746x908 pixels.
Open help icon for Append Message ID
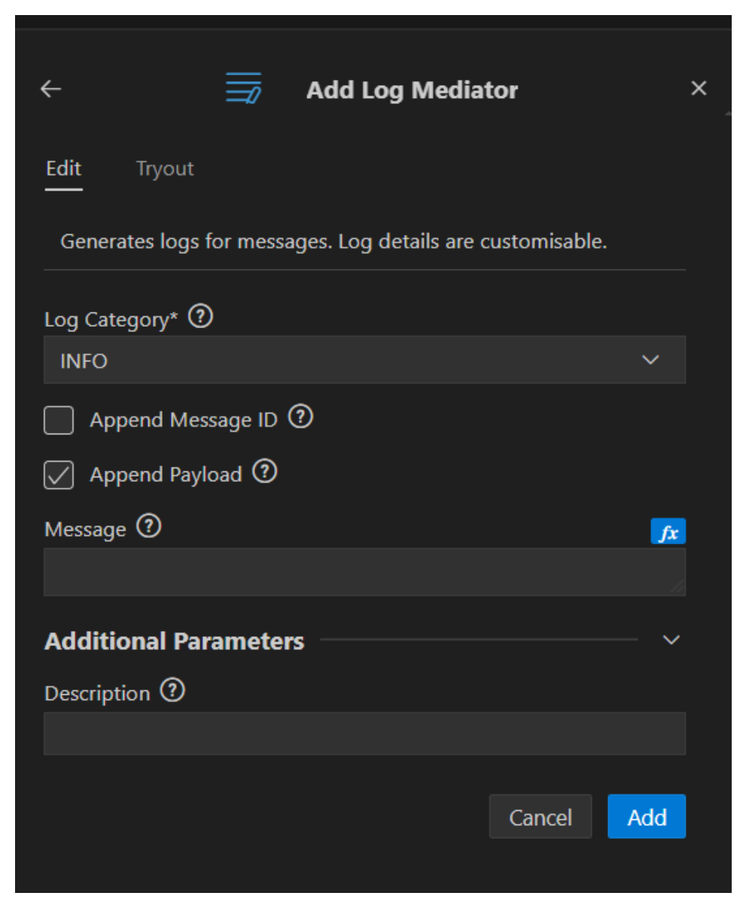coord(300,416)
